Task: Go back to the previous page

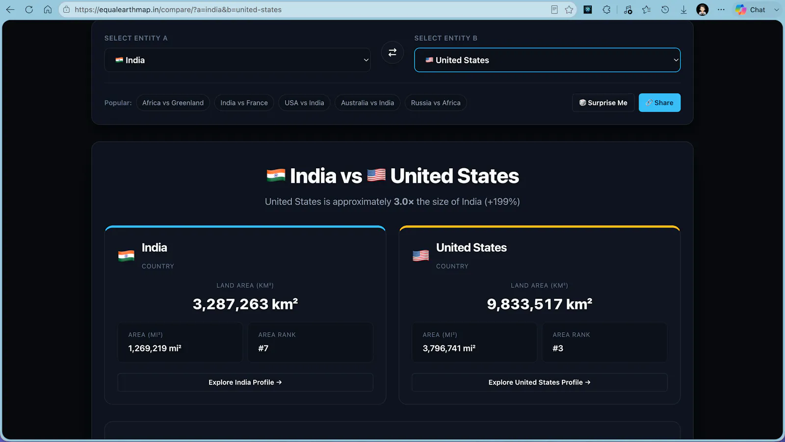Action: tap(10, 10)
